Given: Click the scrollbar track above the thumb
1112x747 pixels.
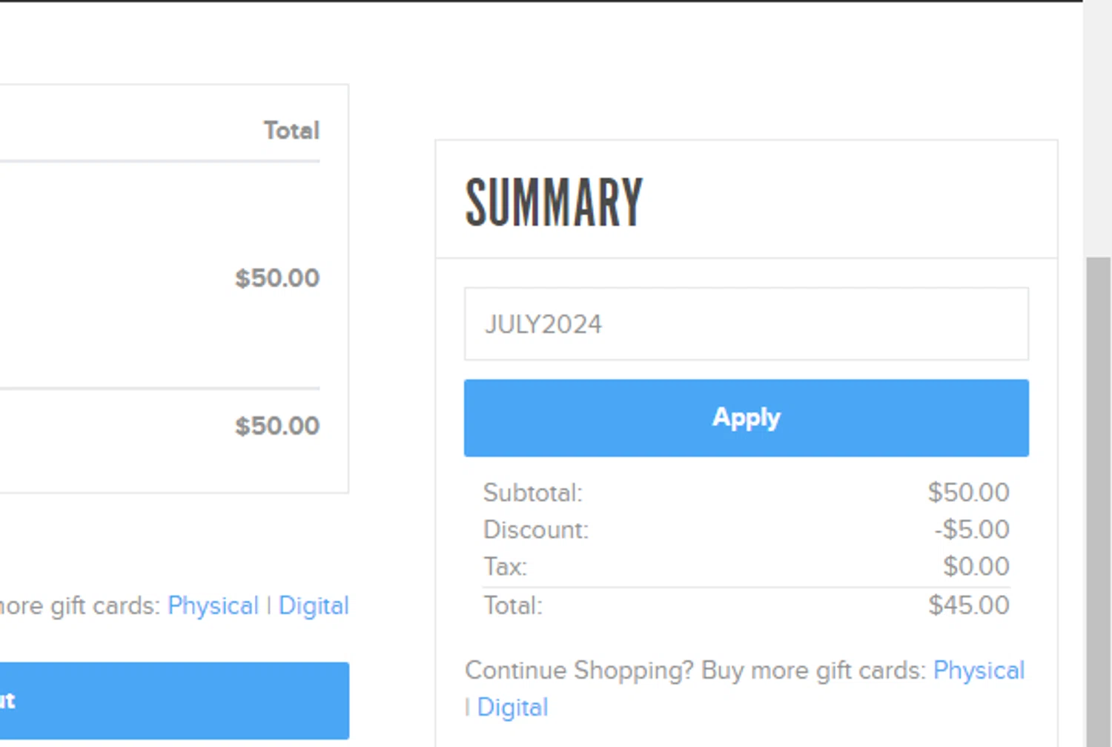Looking at the screenshot, I should [x=1097, y=126].
